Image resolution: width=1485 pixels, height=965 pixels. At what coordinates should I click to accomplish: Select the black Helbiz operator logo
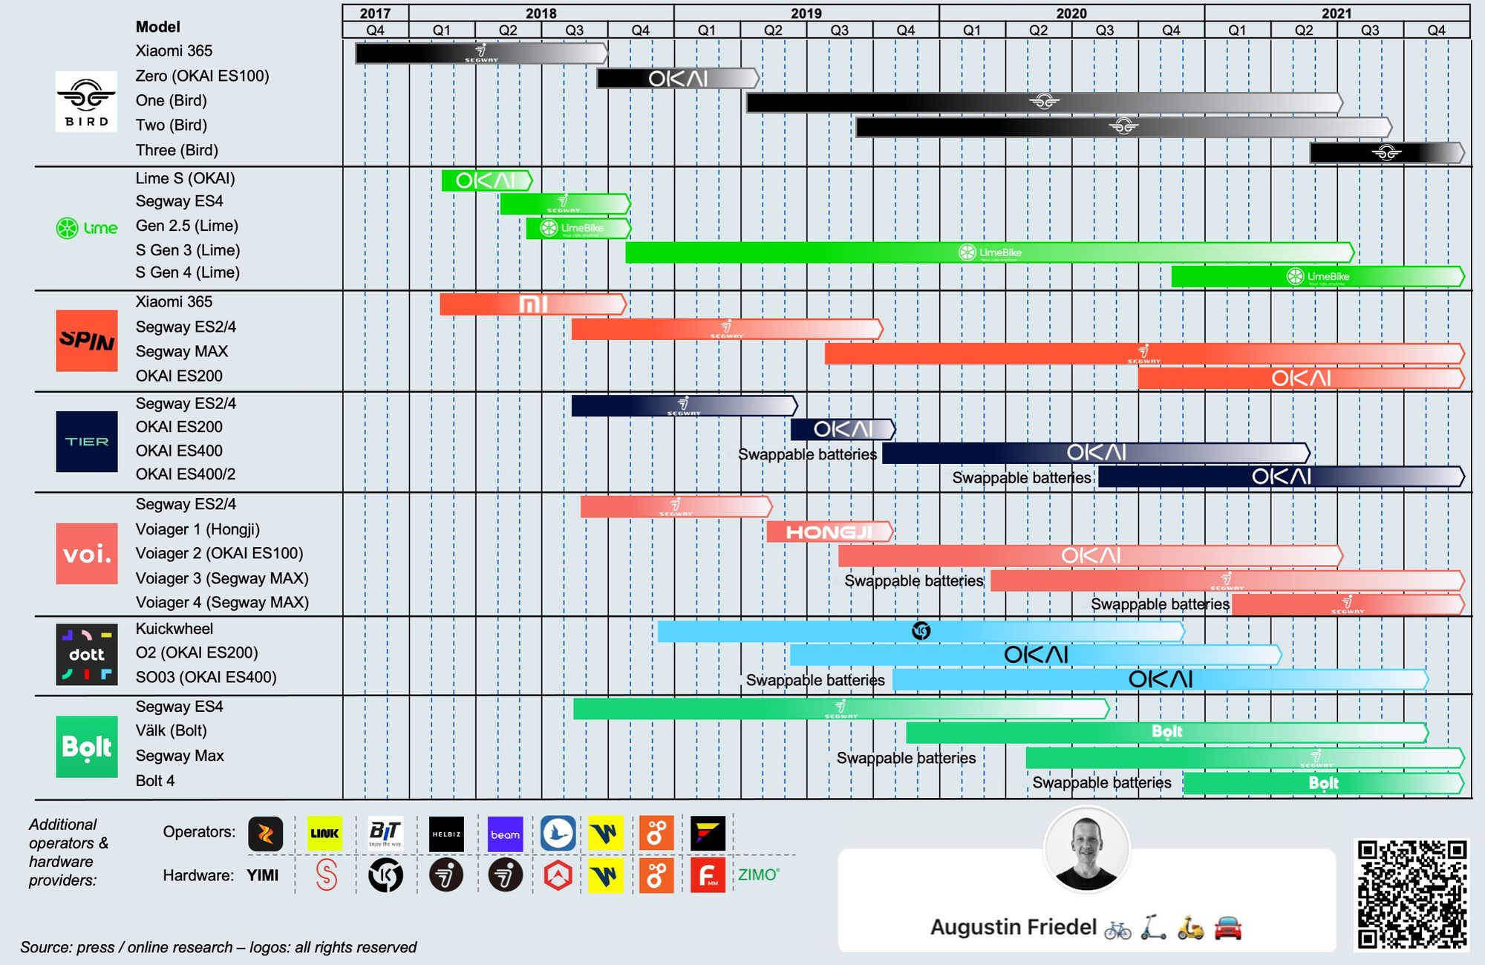pyautogui.click(x=446, y=834)
